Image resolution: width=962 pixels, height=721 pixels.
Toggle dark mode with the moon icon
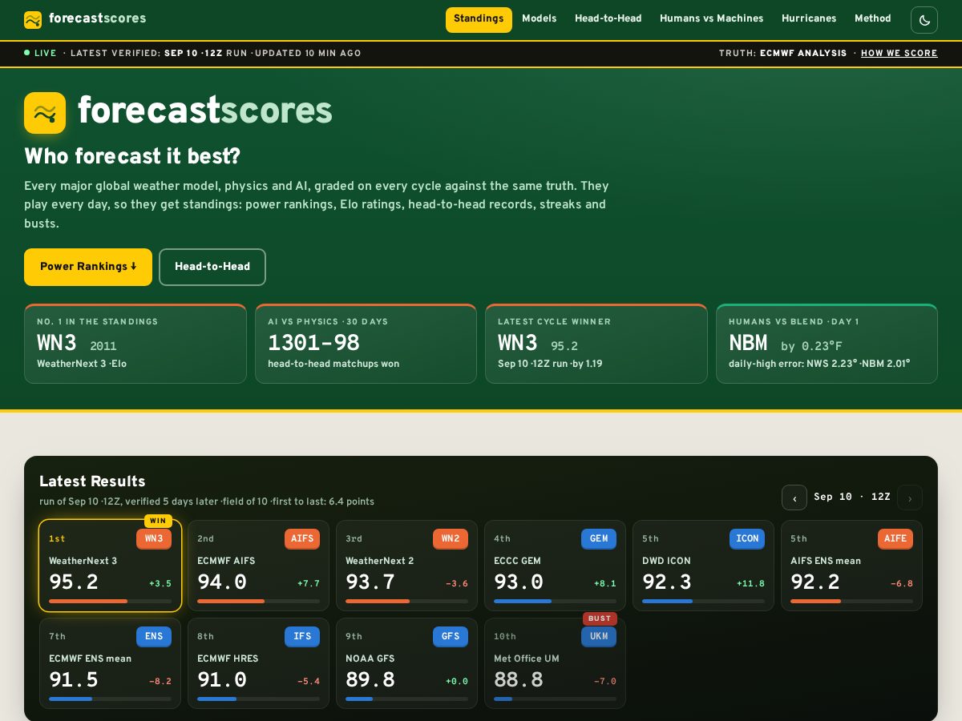point(924,20)
